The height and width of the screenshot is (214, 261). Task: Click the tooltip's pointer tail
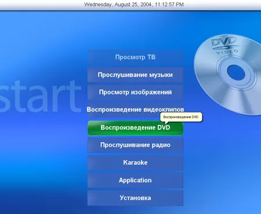click(x=166, y=123)
